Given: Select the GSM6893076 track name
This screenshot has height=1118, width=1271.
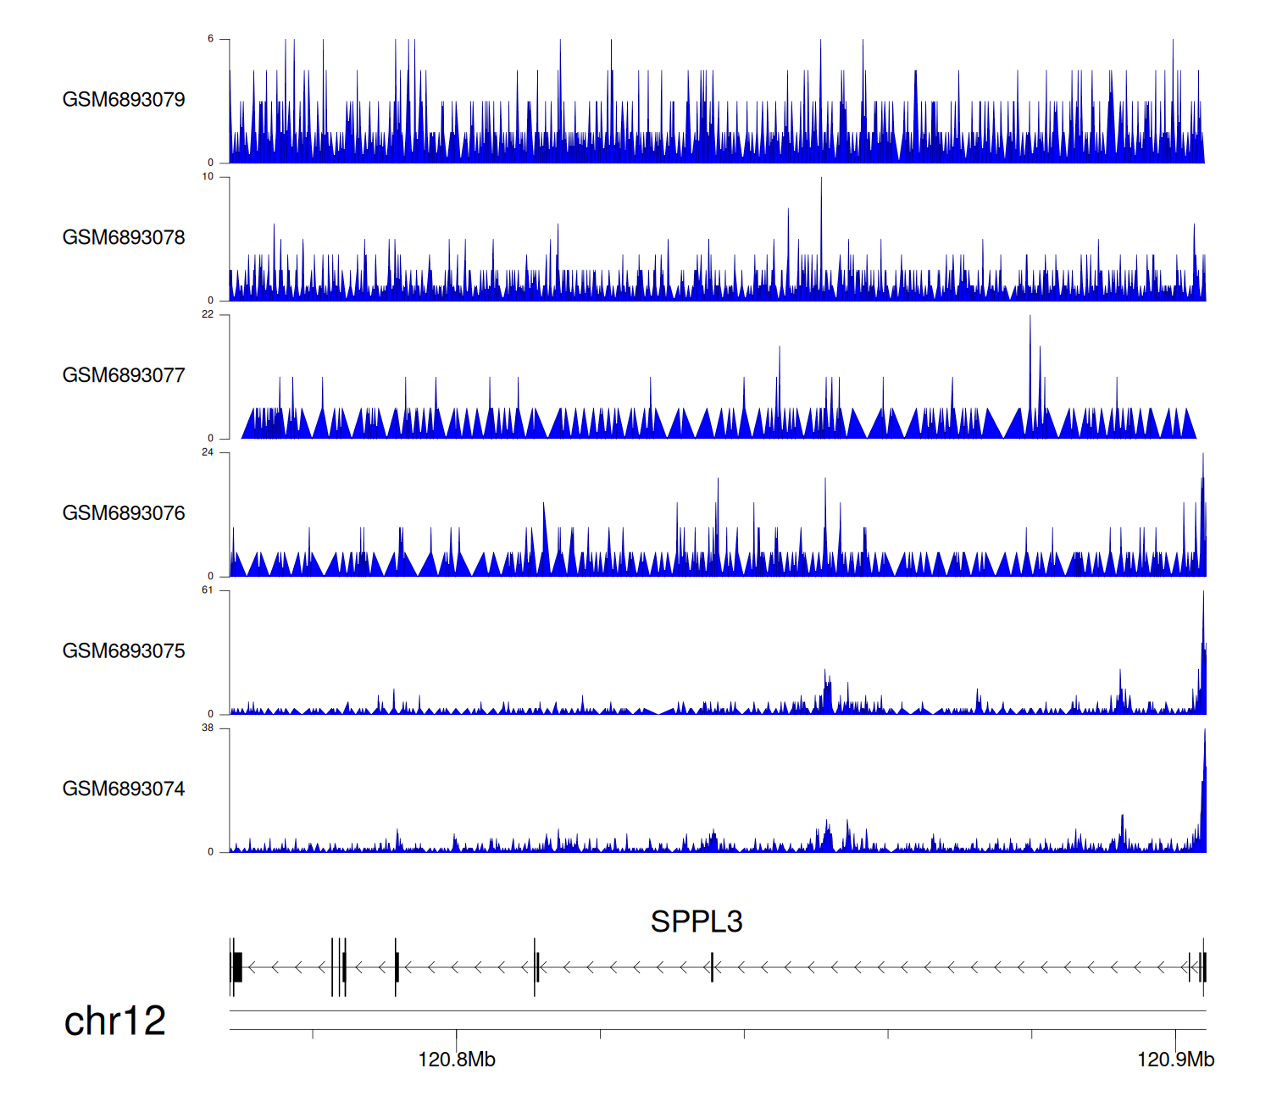Looking at the screenshot, I should click(124, 513).
